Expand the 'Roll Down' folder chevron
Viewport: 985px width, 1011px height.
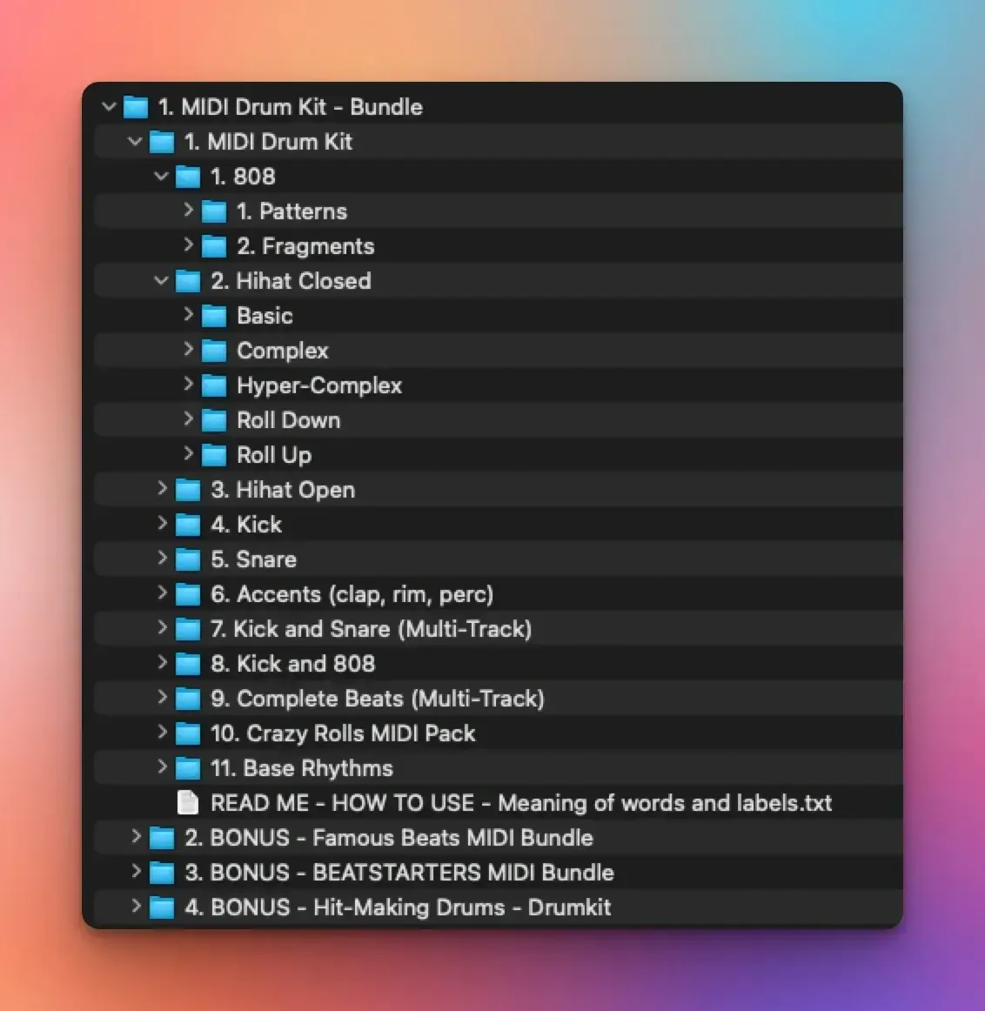pos(188,418)
